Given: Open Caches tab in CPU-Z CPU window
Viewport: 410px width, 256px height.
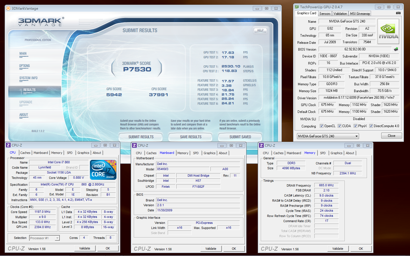Looking at the screenshot, I should click(x=25, y=153).
